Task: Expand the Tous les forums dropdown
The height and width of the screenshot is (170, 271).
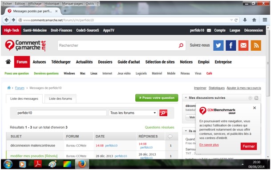Action: pos(133,113)
